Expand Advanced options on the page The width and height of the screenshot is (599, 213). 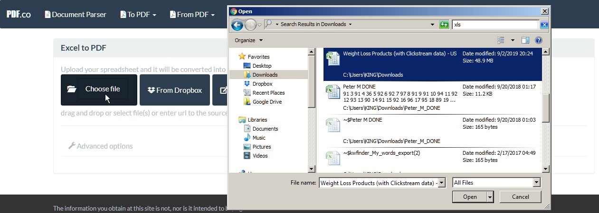click(100, 146)
